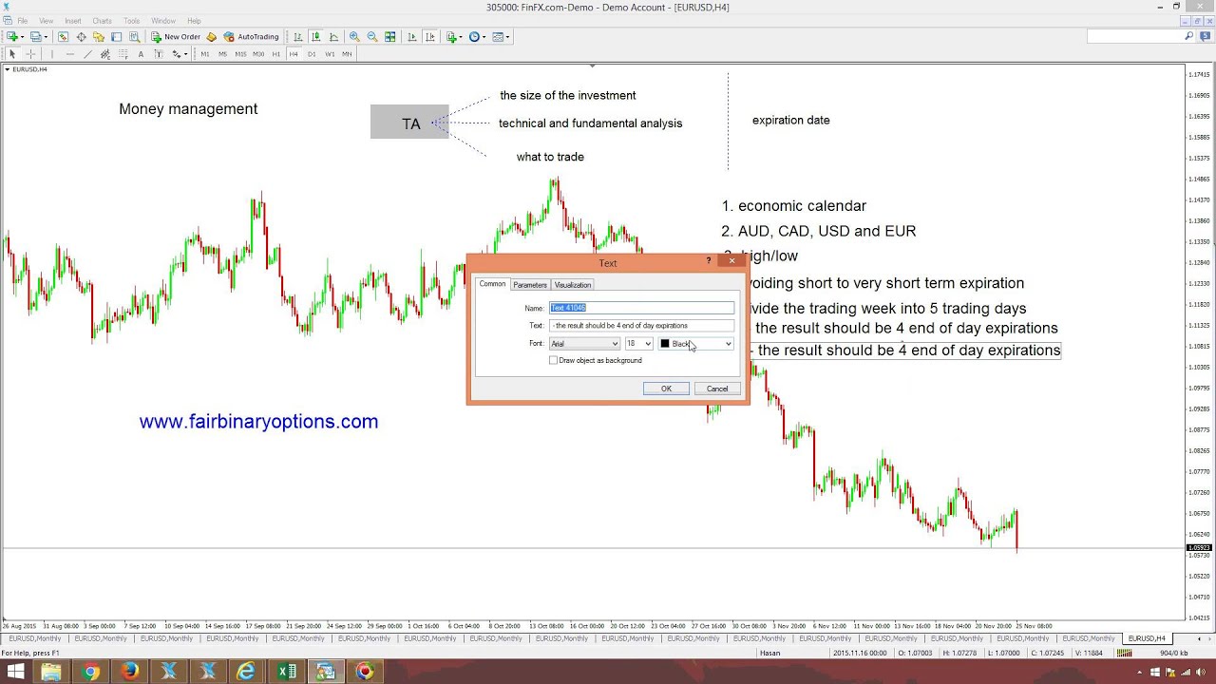Open the font size 18 dropdown

click(638, 344)
